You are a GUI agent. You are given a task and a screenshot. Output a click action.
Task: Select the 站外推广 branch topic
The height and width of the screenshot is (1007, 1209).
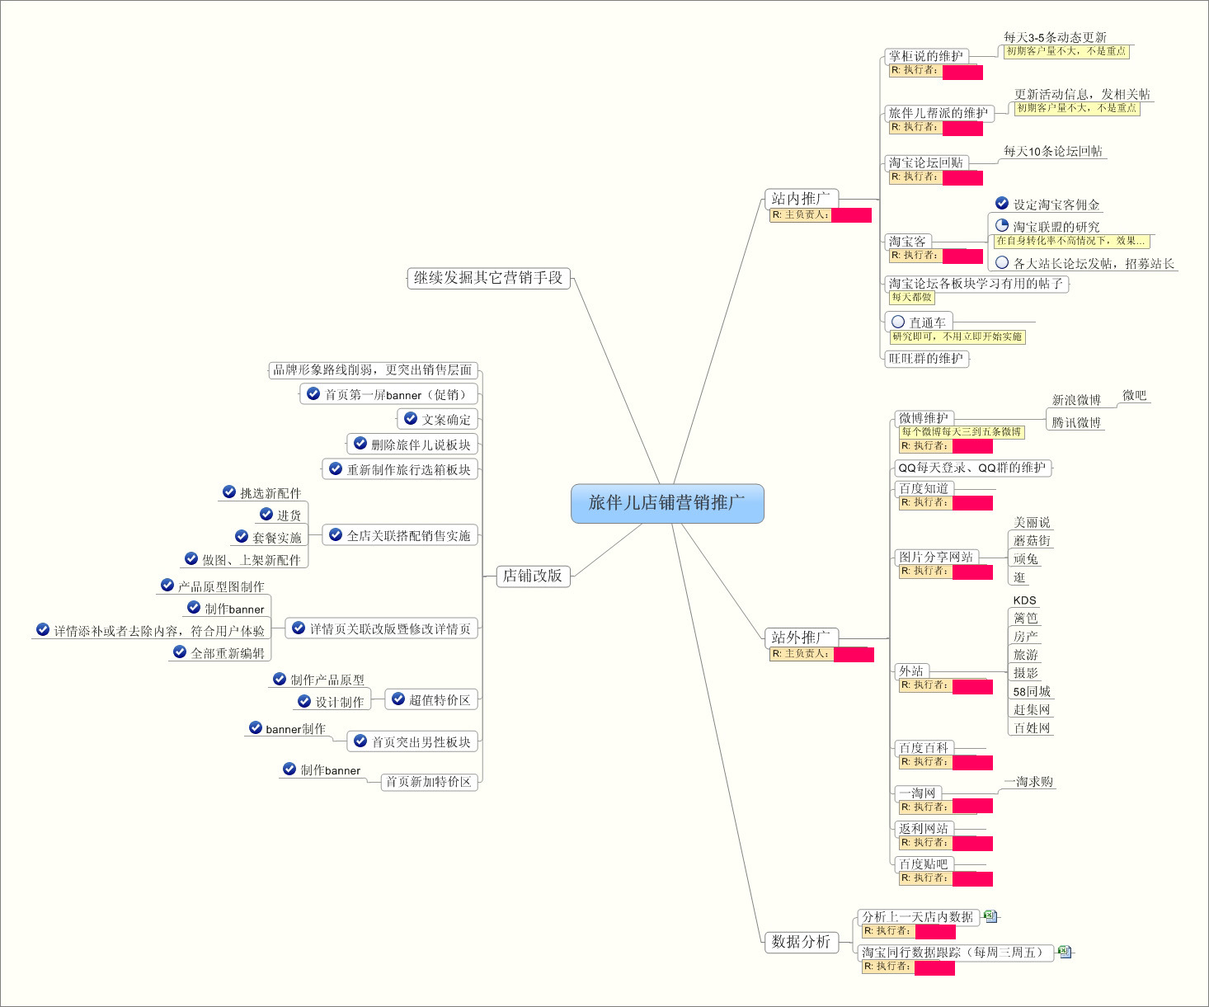point(801,638)
